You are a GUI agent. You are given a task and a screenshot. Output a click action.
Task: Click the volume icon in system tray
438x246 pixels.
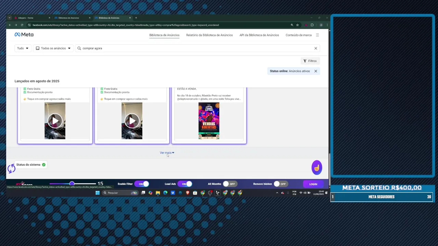305,193
